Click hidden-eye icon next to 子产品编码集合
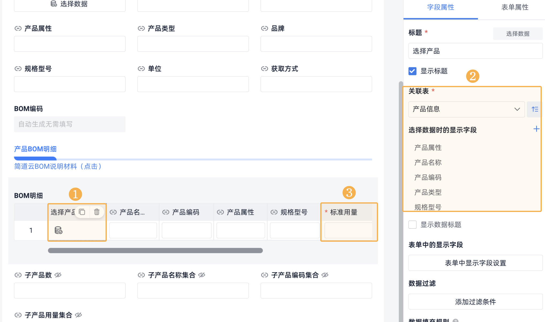The height and width of the screenshot is (322, 545). (x=325, y=275)
